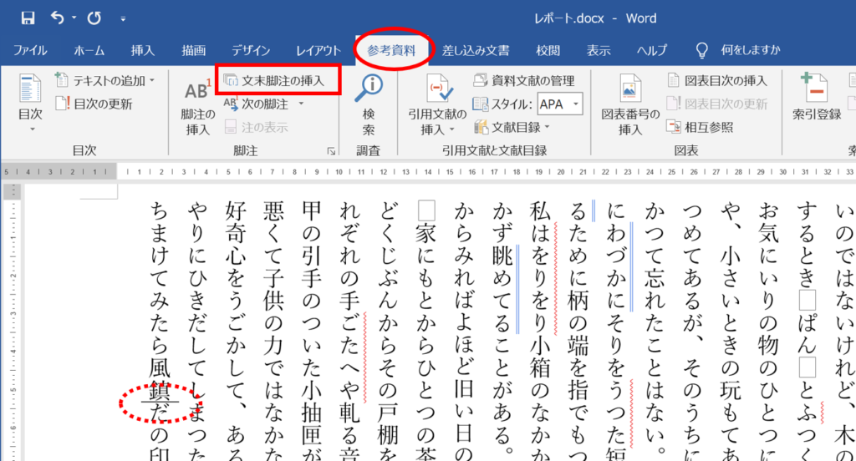Open 資料文献の管理
The width and height of the screenshot is (856, 461).
(524, 81)
